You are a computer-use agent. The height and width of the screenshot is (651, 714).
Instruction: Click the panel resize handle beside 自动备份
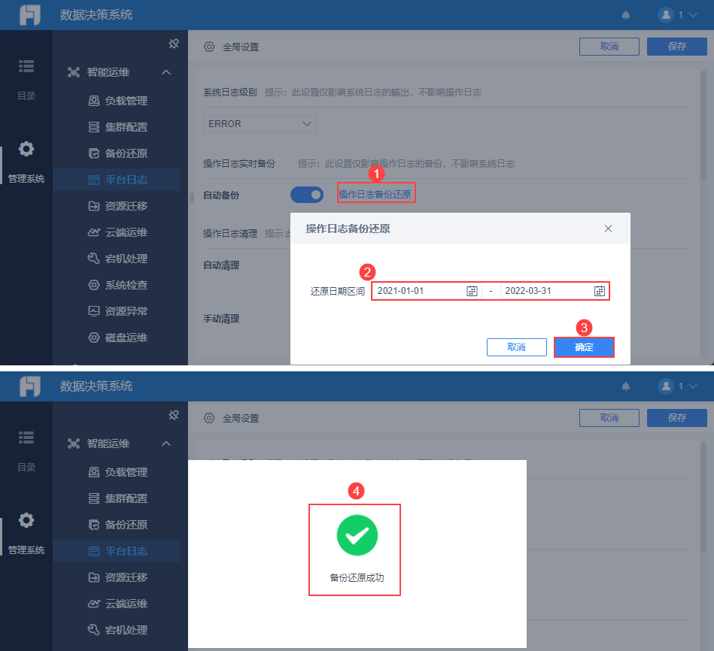(192, 197)
